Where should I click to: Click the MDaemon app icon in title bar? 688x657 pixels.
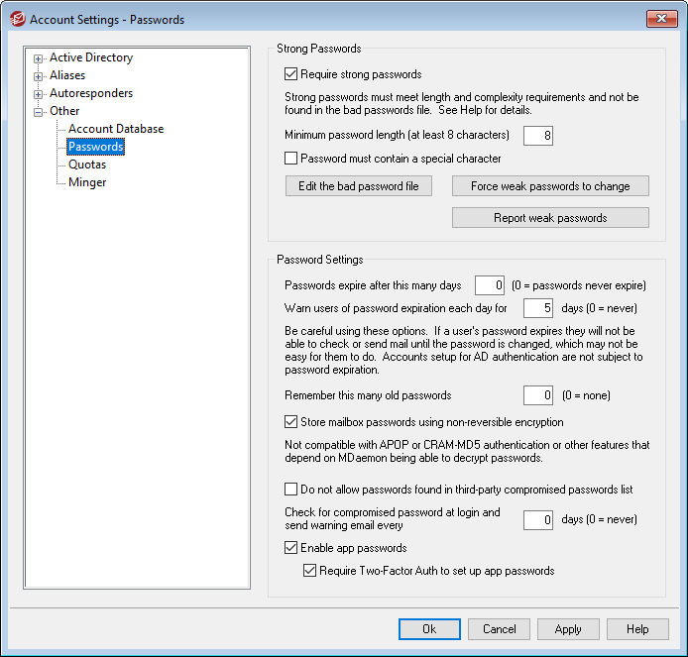point(16,19)
